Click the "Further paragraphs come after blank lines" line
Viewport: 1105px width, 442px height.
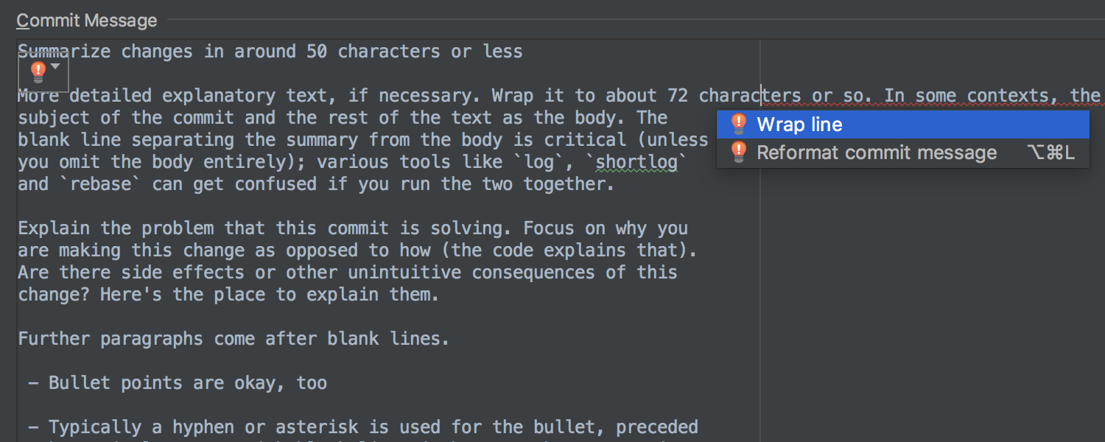tap(234, 339)
